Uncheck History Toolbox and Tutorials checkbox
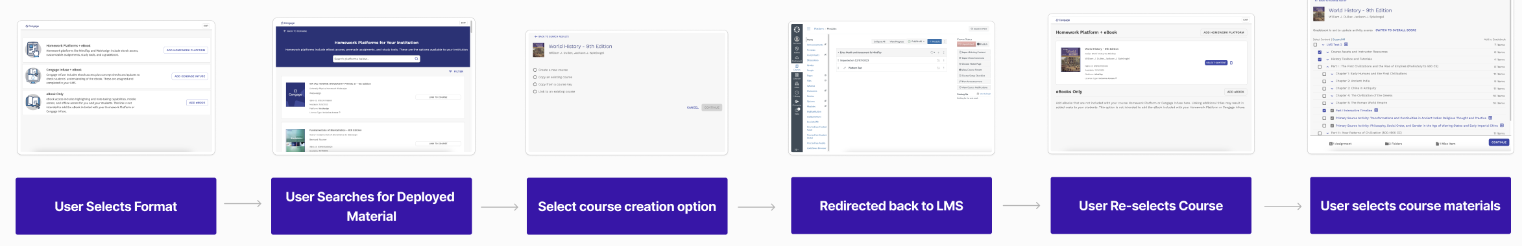Screen dimensions: 1522x246 pos(1320,59)
